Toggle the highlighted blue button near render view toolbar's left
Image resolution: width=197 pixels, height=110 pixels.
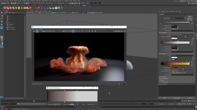click(37, 31)
